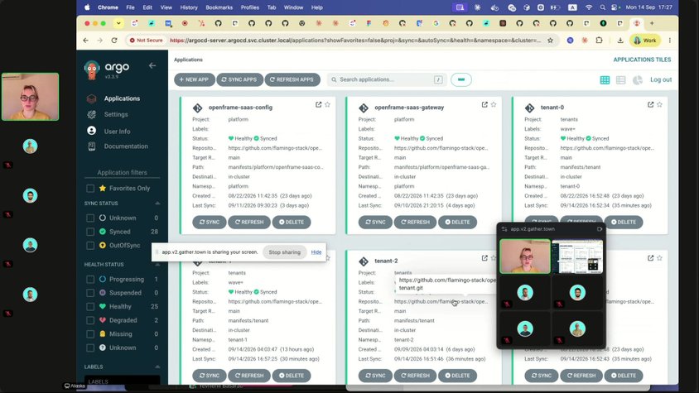699x393 pixels.
Task: Open Chrome downloads icon
Action: point(620,40)
